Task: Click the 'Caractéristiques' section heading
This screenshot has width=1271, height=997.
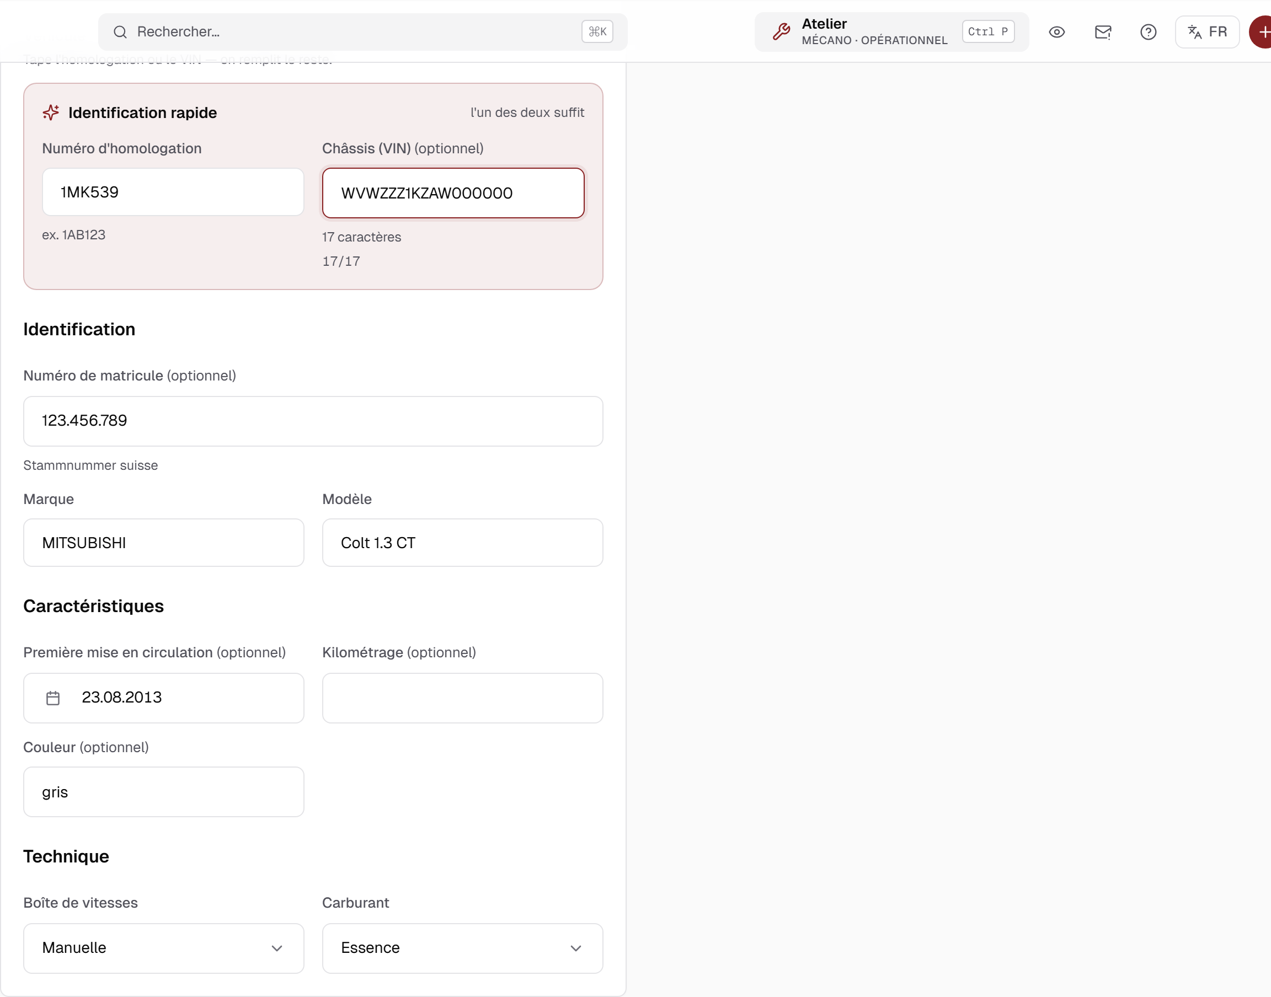Action: (x=93, y=607)
